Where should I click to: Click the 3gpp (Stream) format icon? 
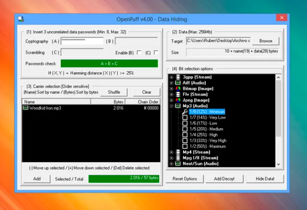177,77
